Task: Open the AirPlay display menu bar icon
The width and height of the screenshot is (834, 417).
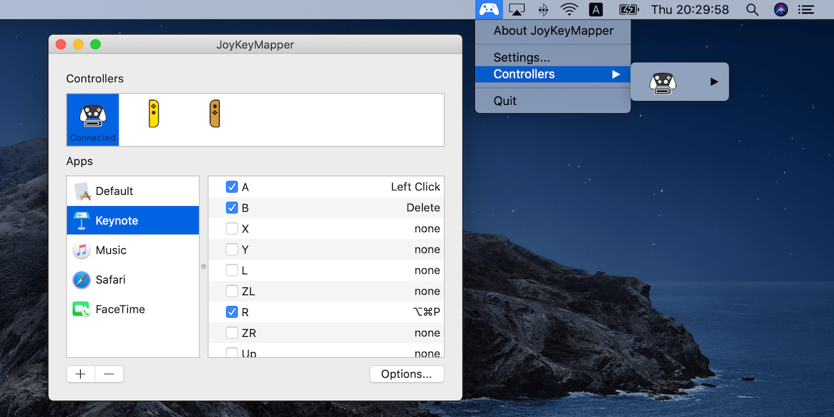Action: pos(517,9)
